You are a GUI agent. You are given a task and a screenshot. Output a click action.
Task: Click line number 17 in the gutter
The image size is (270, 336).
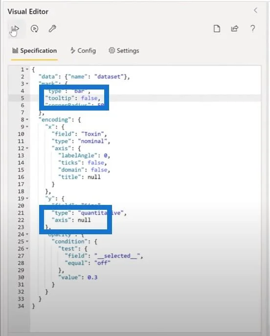(x=21, y=184)
